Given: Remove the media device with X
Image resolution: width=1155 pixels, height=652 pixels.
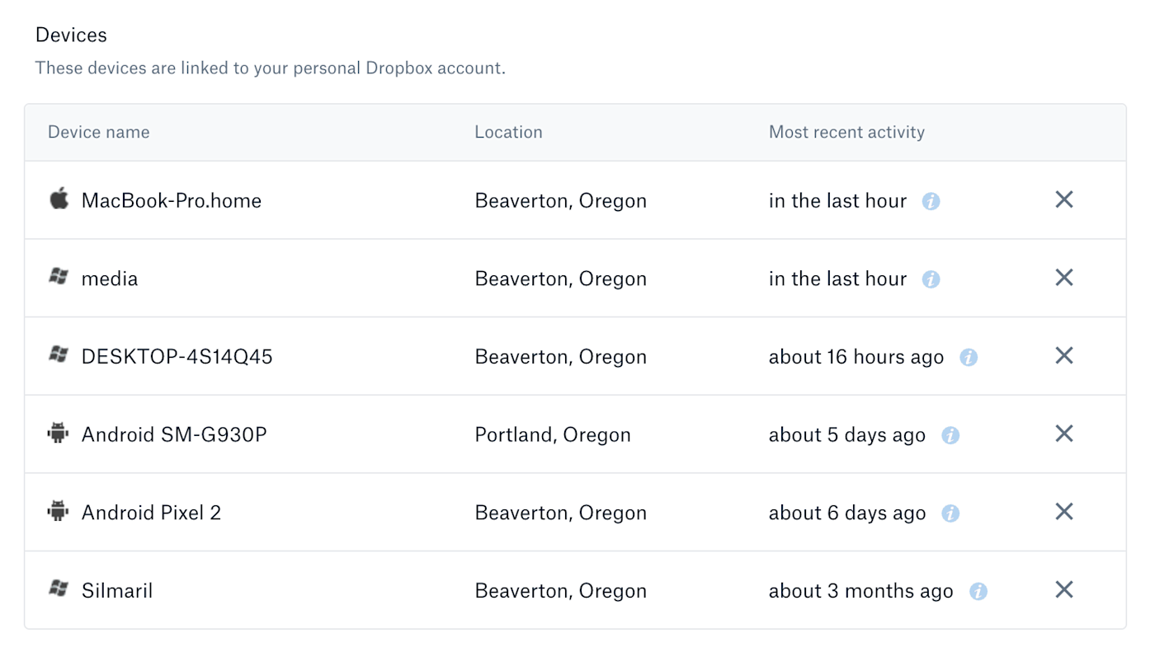Looking at the screenshot, I should (x=1064, y=278).
